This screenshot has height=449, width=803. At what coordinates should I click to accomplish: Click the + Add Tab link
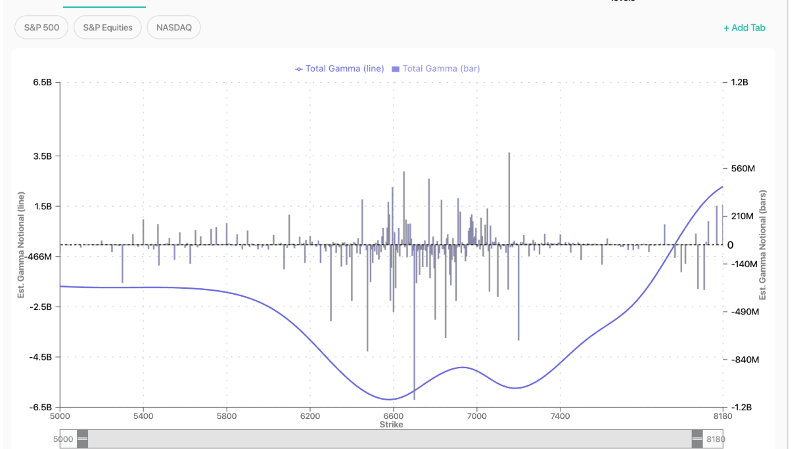coord(744,28)
